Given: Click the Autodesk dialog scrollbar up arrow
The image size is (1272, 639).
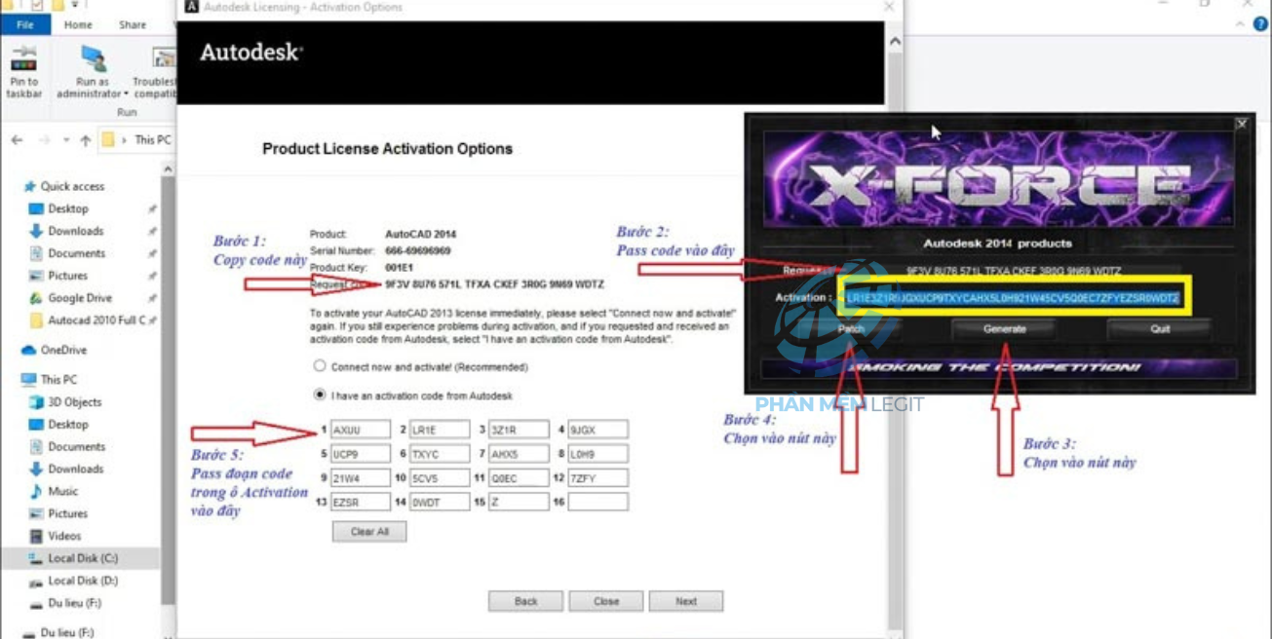Looking at the screenshot, I should (896, 44).
